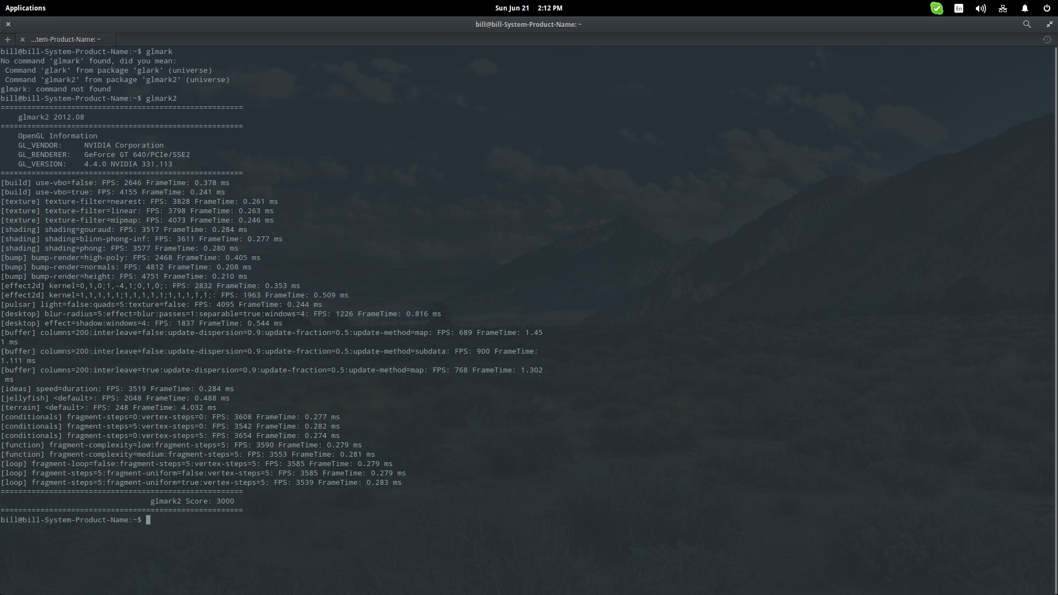This screenshot has width=1058, height=595.
Task: Click the [build] use-vbo=true line
Action: (113, 192)
